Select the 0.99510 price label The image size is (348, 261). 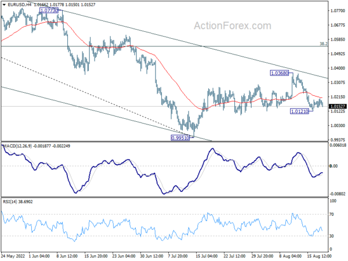[180, 138]
